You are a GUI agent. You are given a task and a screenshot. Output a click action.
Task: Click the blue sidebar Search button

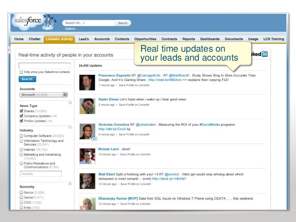(27, 79)
